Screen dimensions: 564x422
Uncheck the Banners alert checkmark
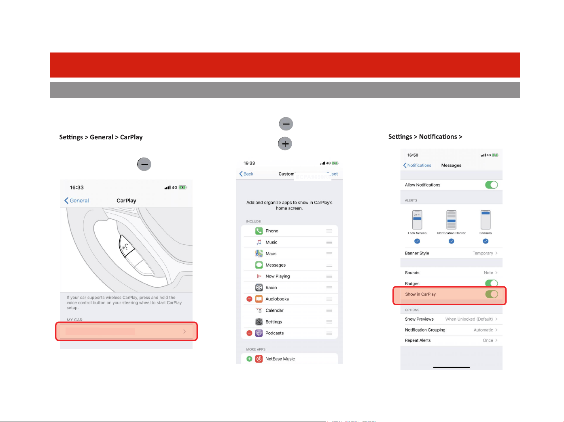pos(486,241)
